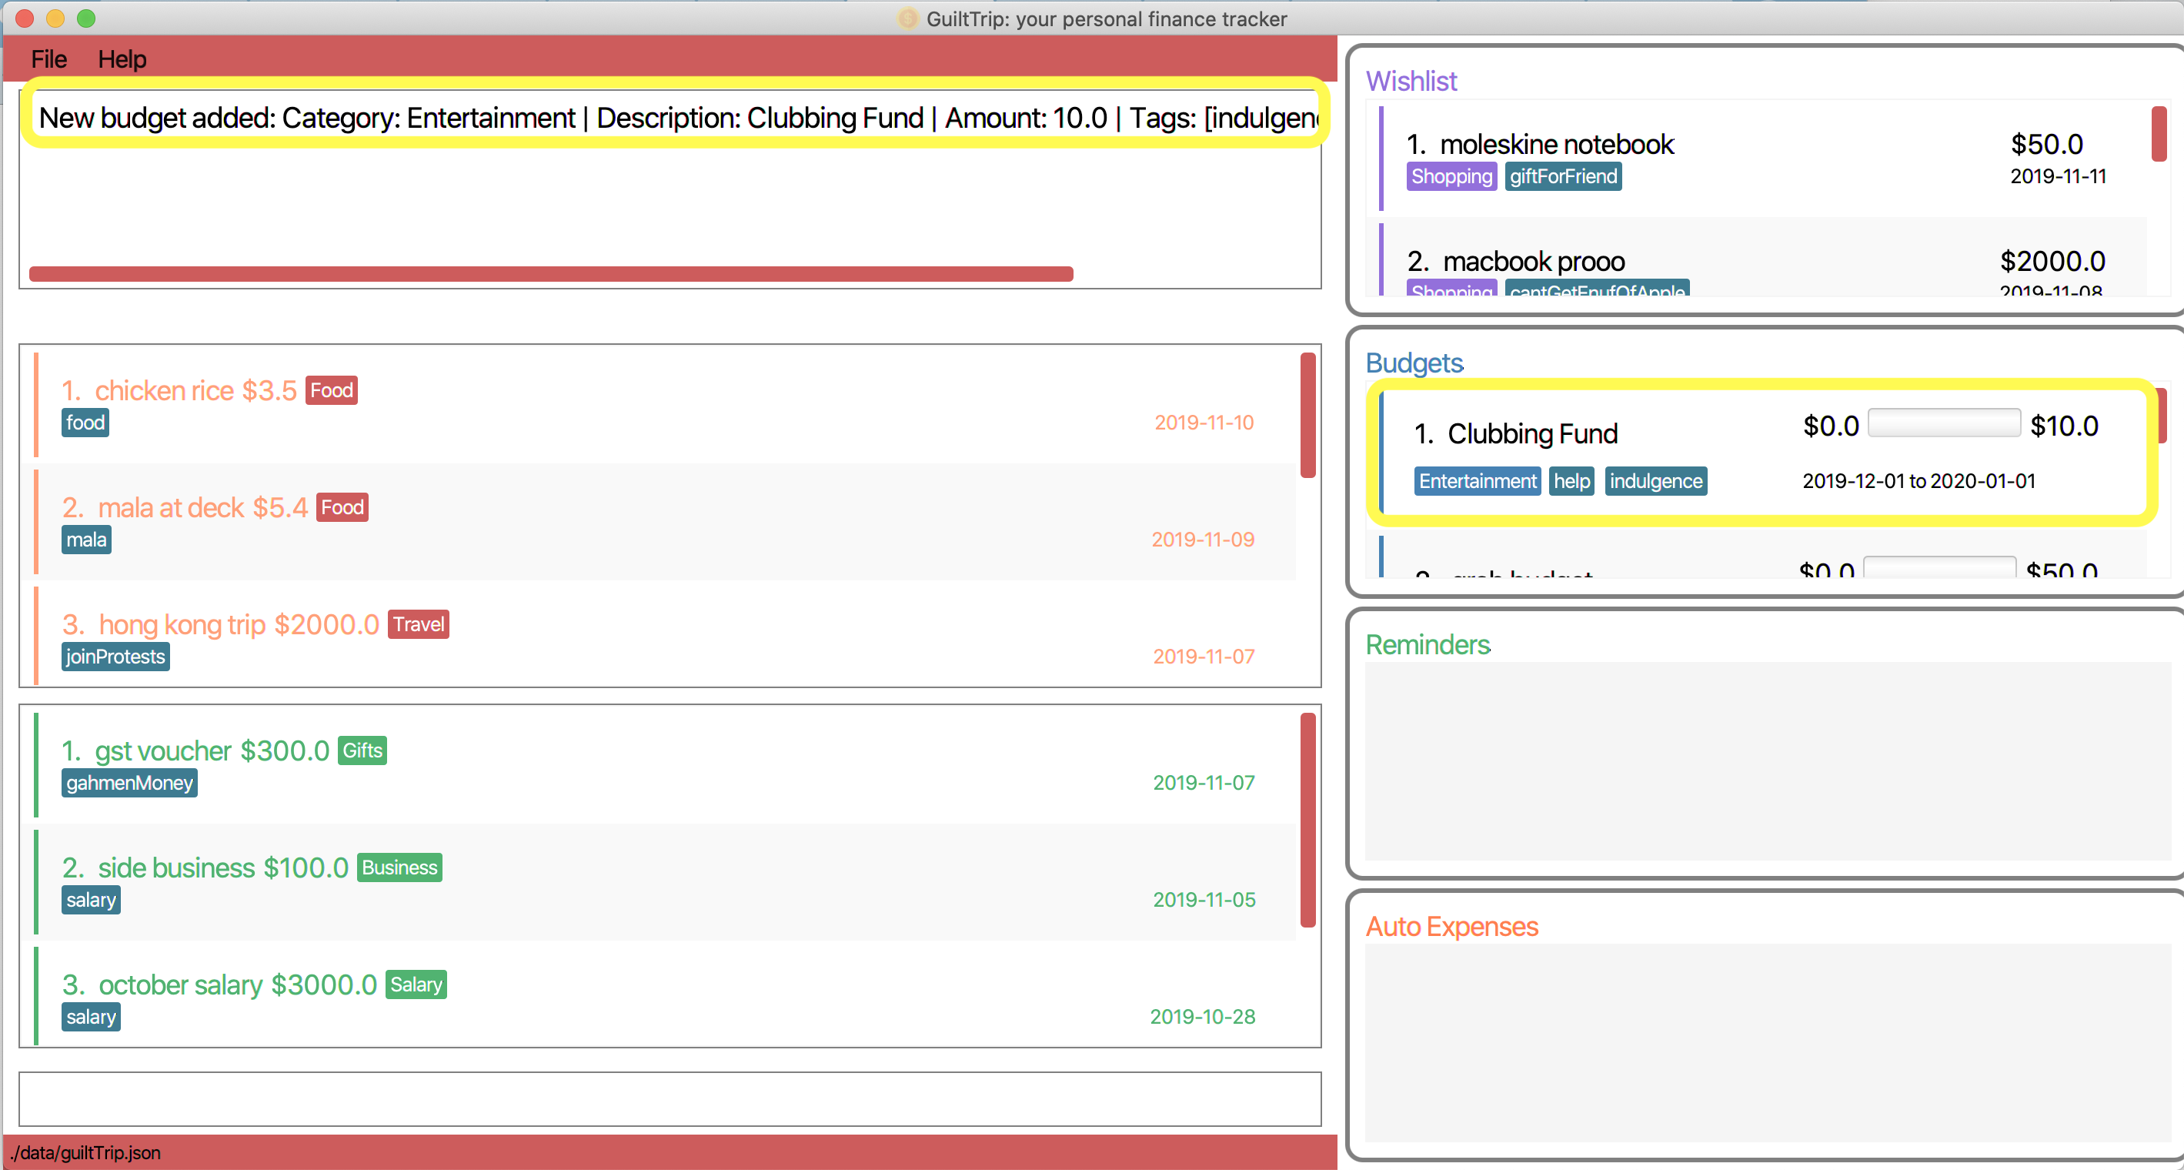The image size is (2184, 1170).
Task: Click the $10.0 budget limit amount
Action: tap(2065, 426)
